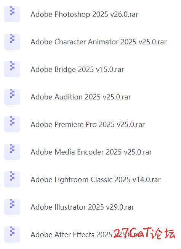Select the Character Animator rar file icon
Screen dimensions: 181x249
pyautogui.click(x=12, y=42)
